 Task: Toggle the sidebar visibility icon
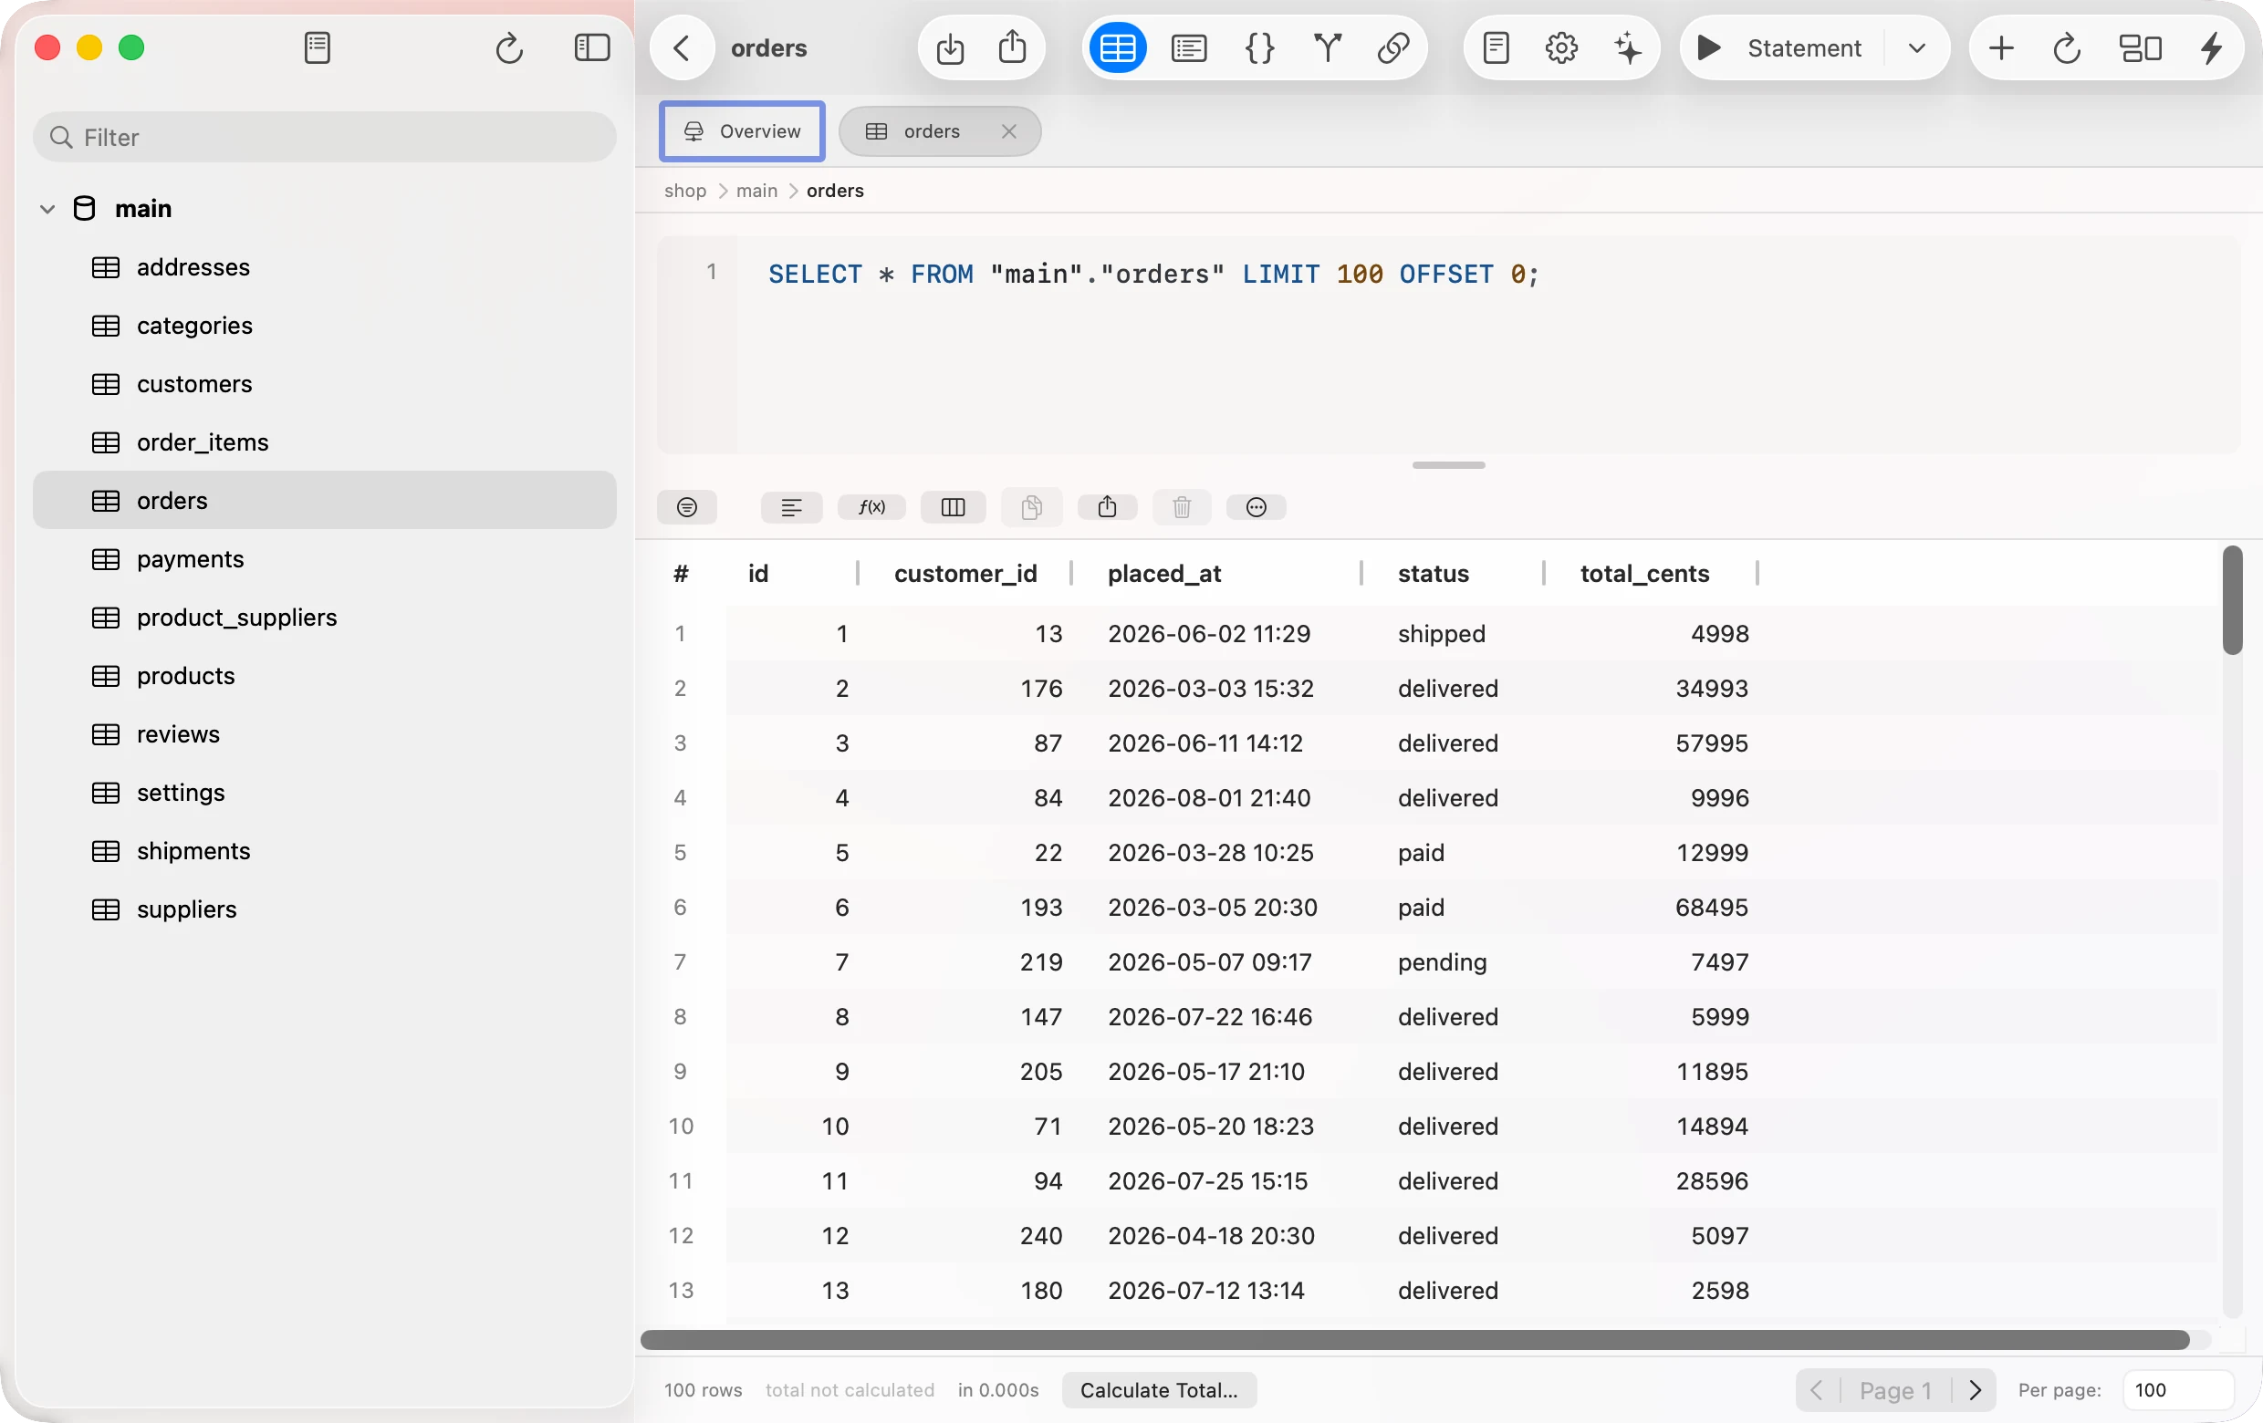pyautogui.click(x=591, y=48)
